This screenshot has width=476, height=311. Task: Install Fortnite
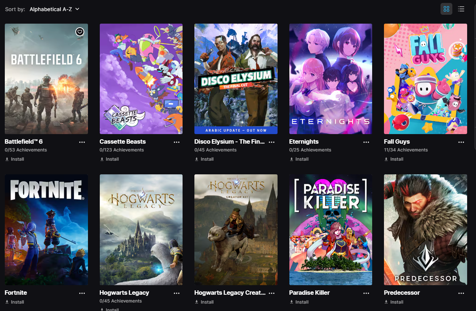14,302
